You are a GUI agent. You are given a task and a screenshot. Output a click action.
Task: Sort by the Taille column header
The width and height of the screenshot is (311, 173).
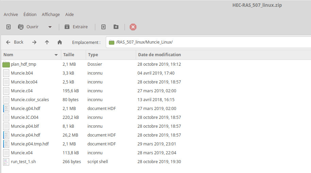(73, 54)
